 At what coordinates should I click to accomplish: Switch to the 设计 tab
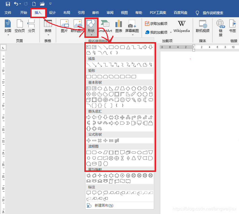coord(52,13)
